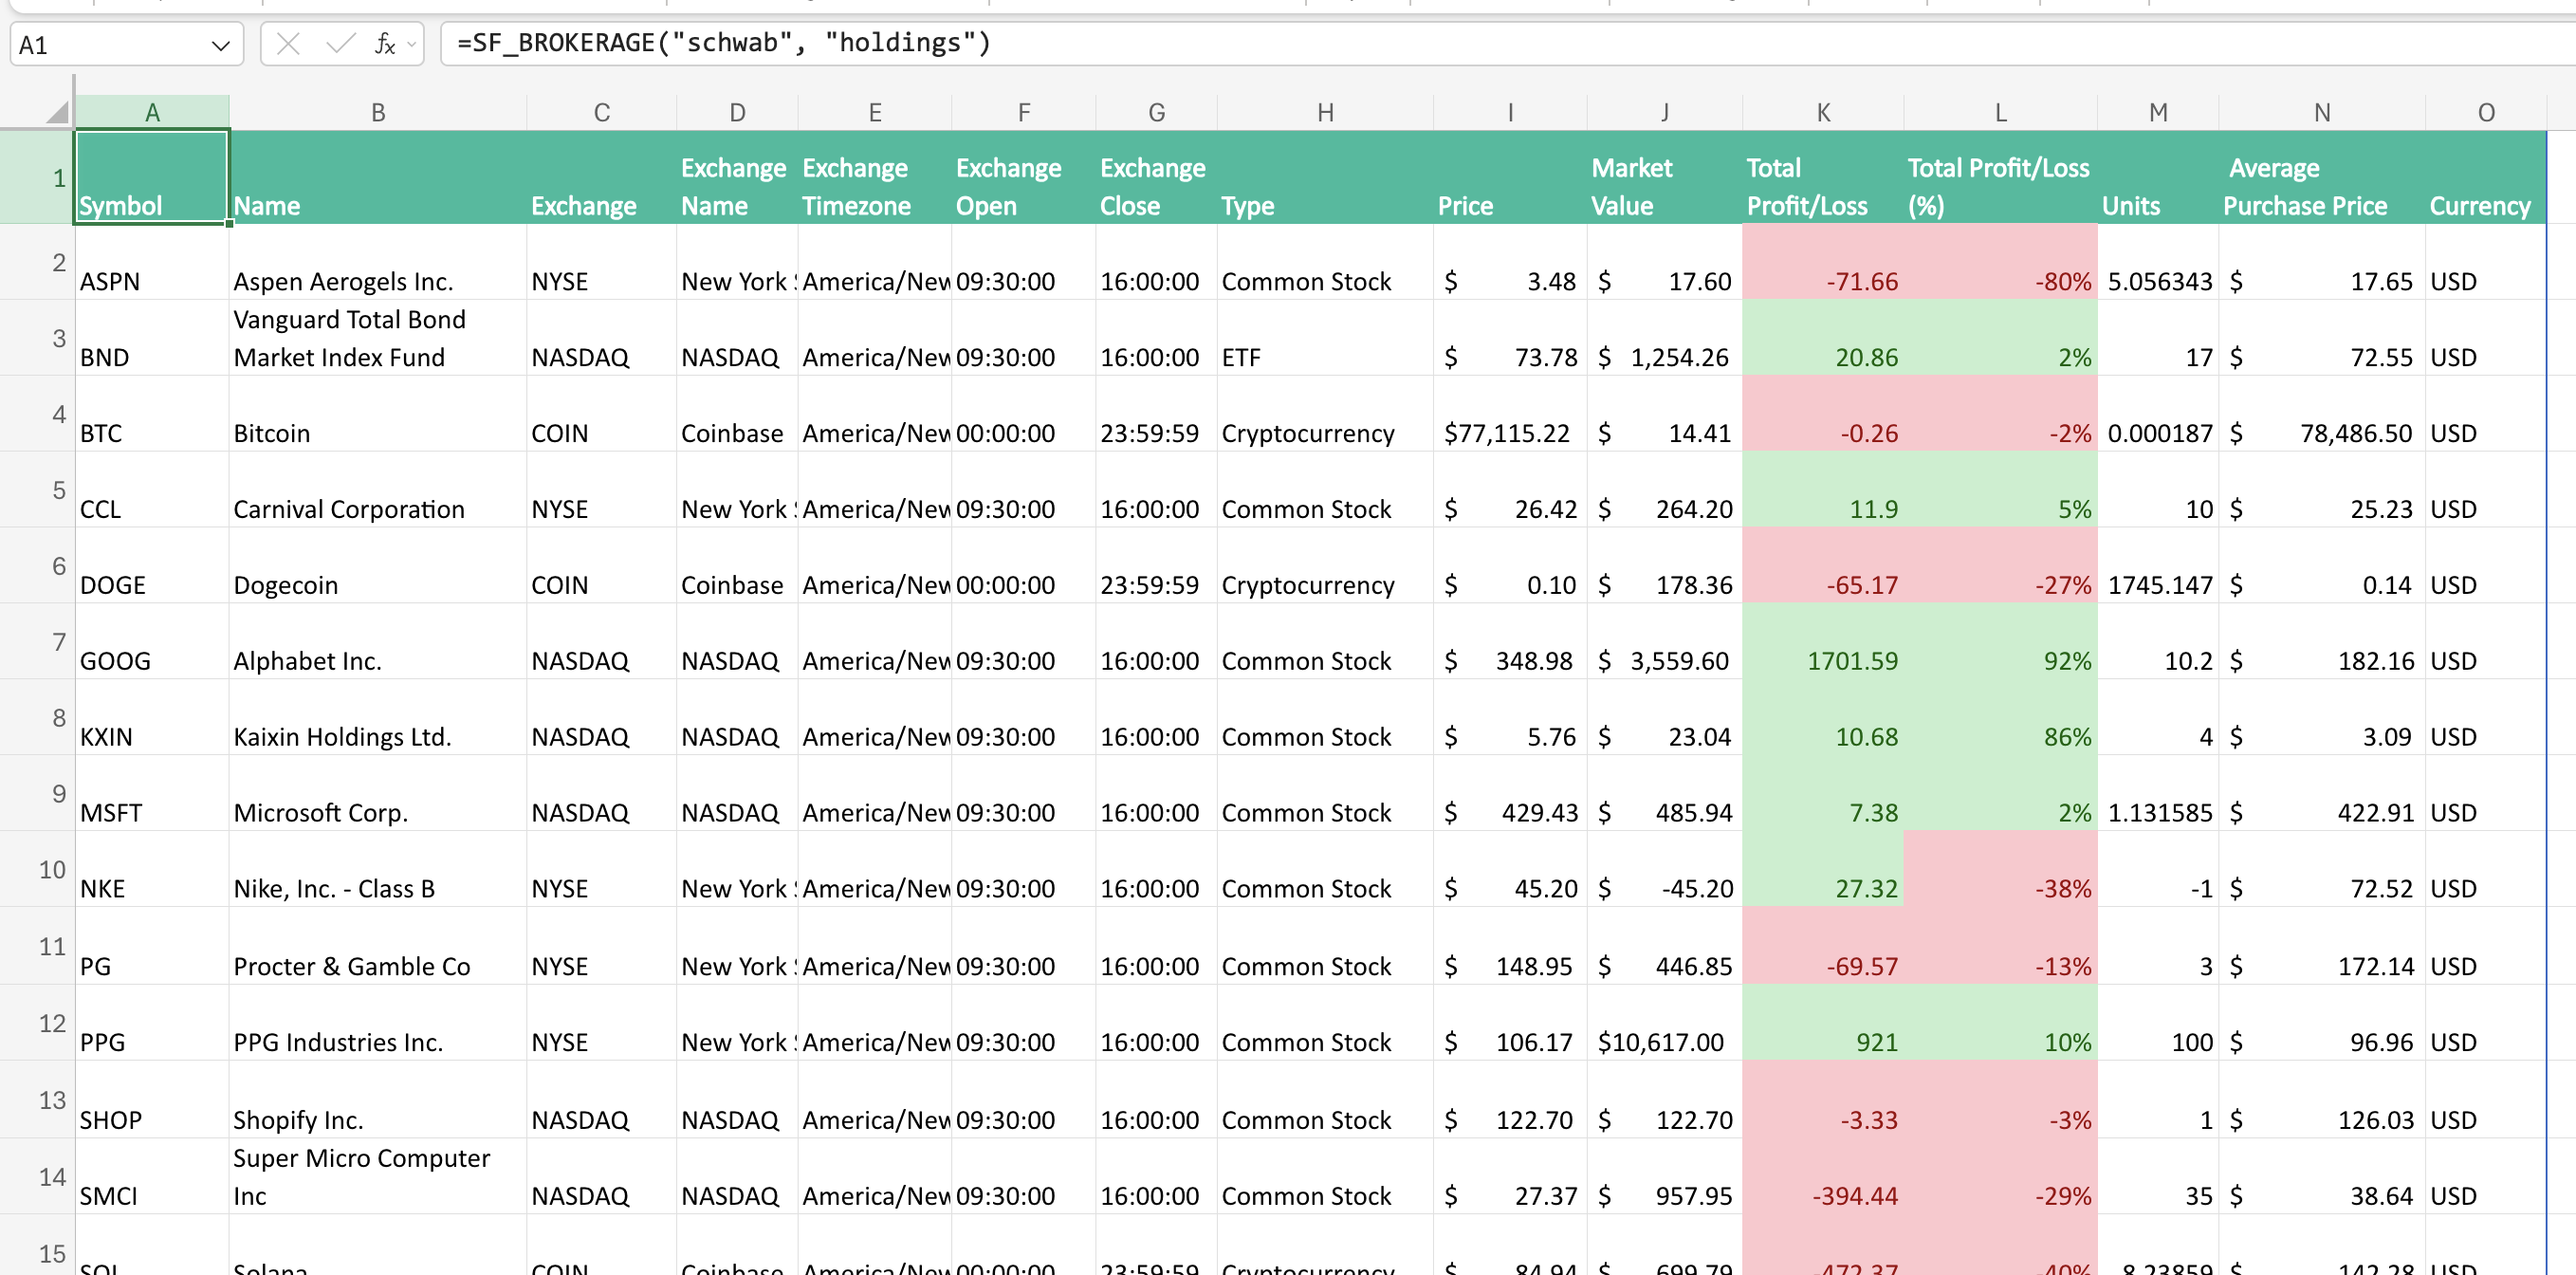Viewport: 2576px width, 1275px height.
Task: Click Bitcoin price cell $77,115.22
Action: (1509, 414)
